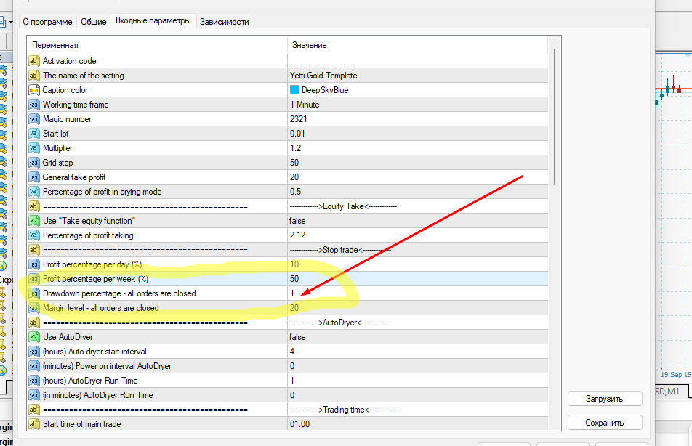The height and width of the screenshot is (446, 692).
Task: Click the Use AutoDryer boolean icon
Action: click(33, 337)
